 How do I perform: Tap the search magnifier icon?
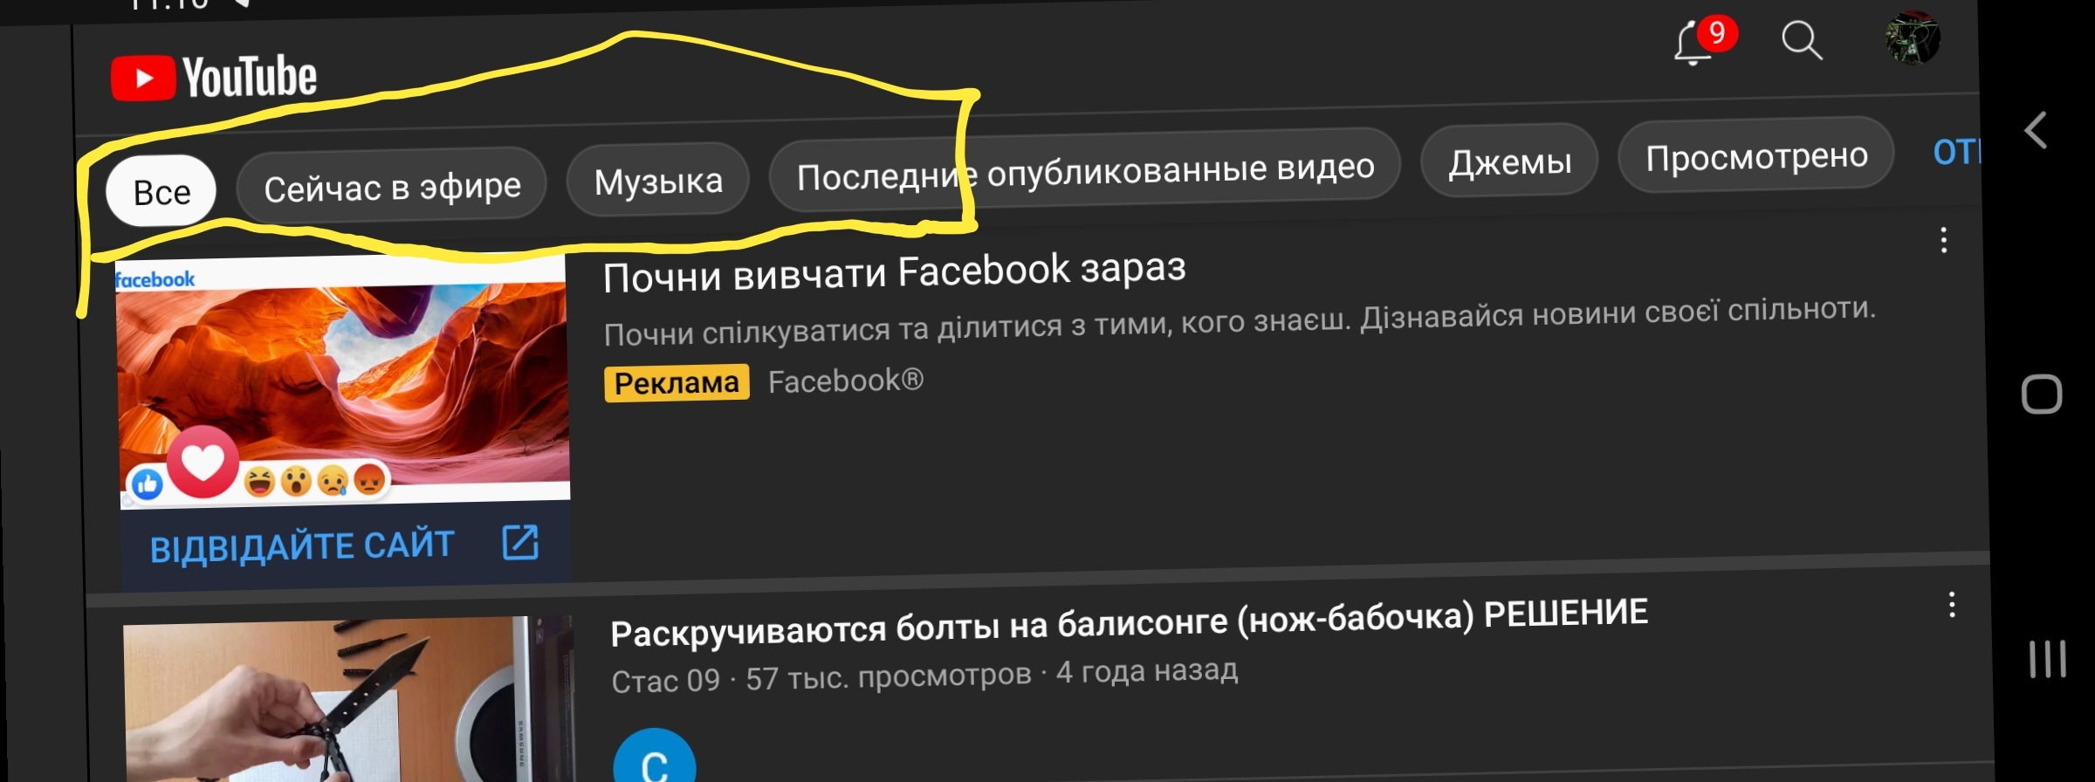[x=1802, y=40]
